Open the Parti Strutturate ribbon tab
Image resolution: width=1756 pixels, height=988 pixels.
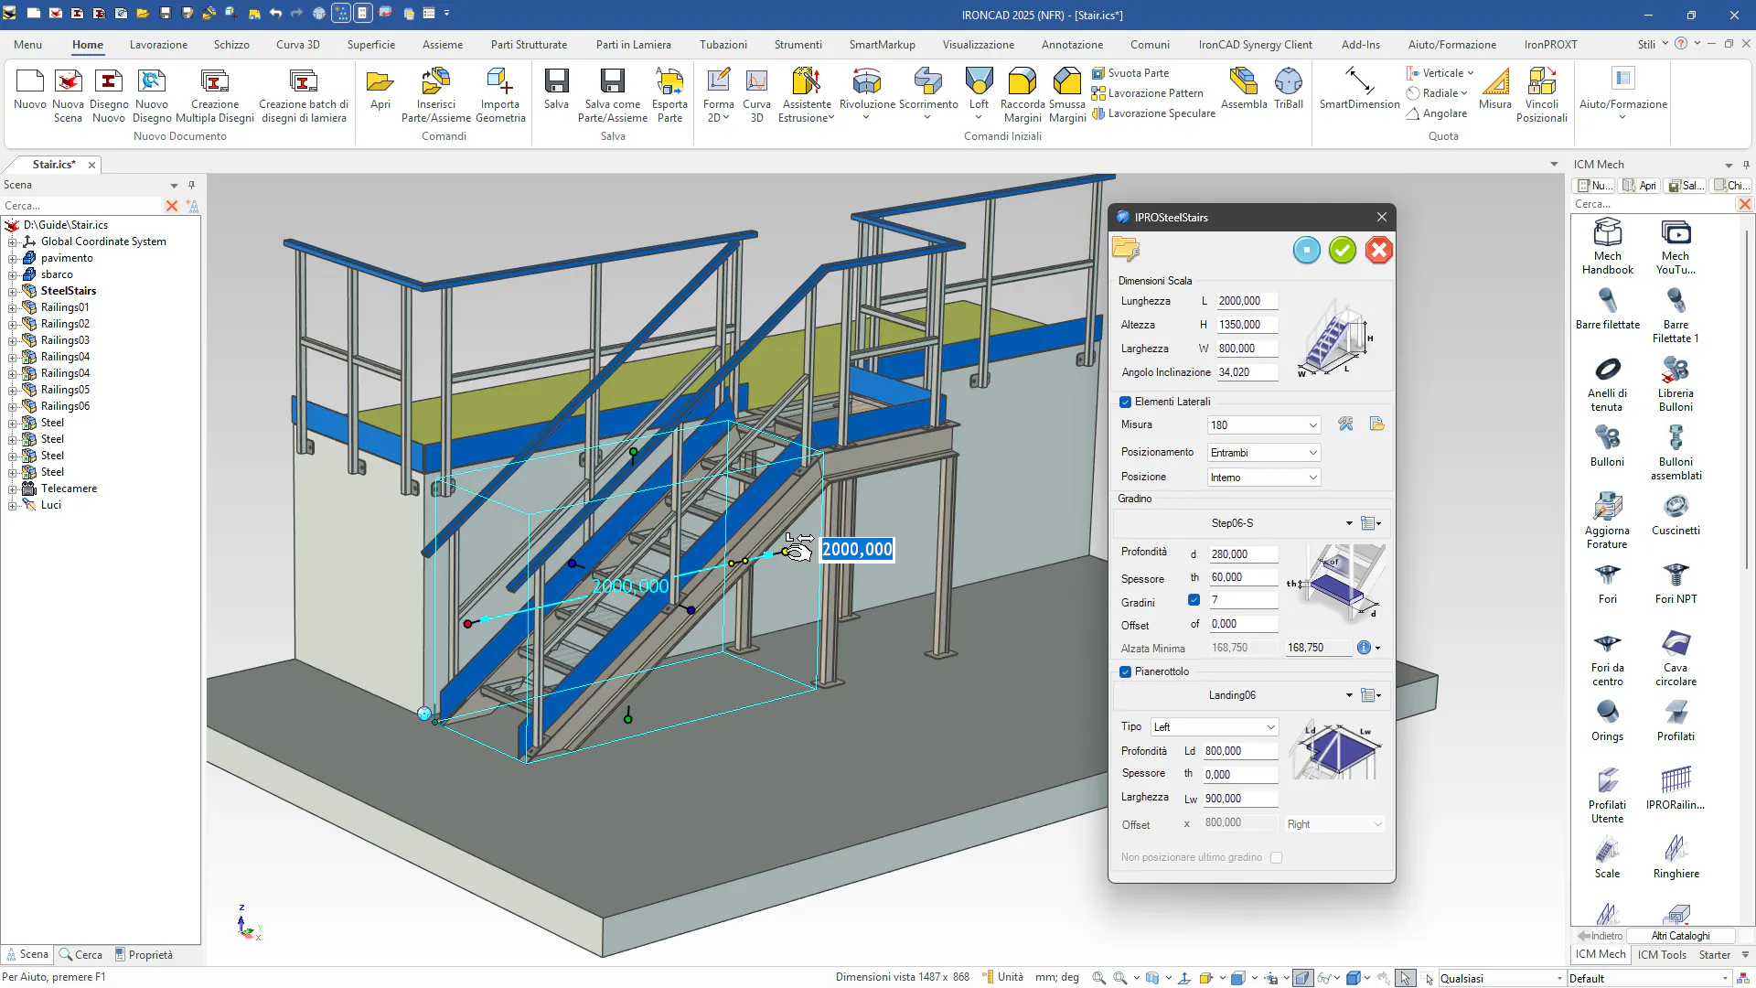coord(529,44)
